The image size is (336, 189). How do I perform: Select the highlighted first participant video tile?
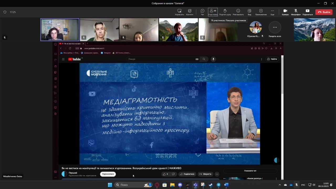60,30
